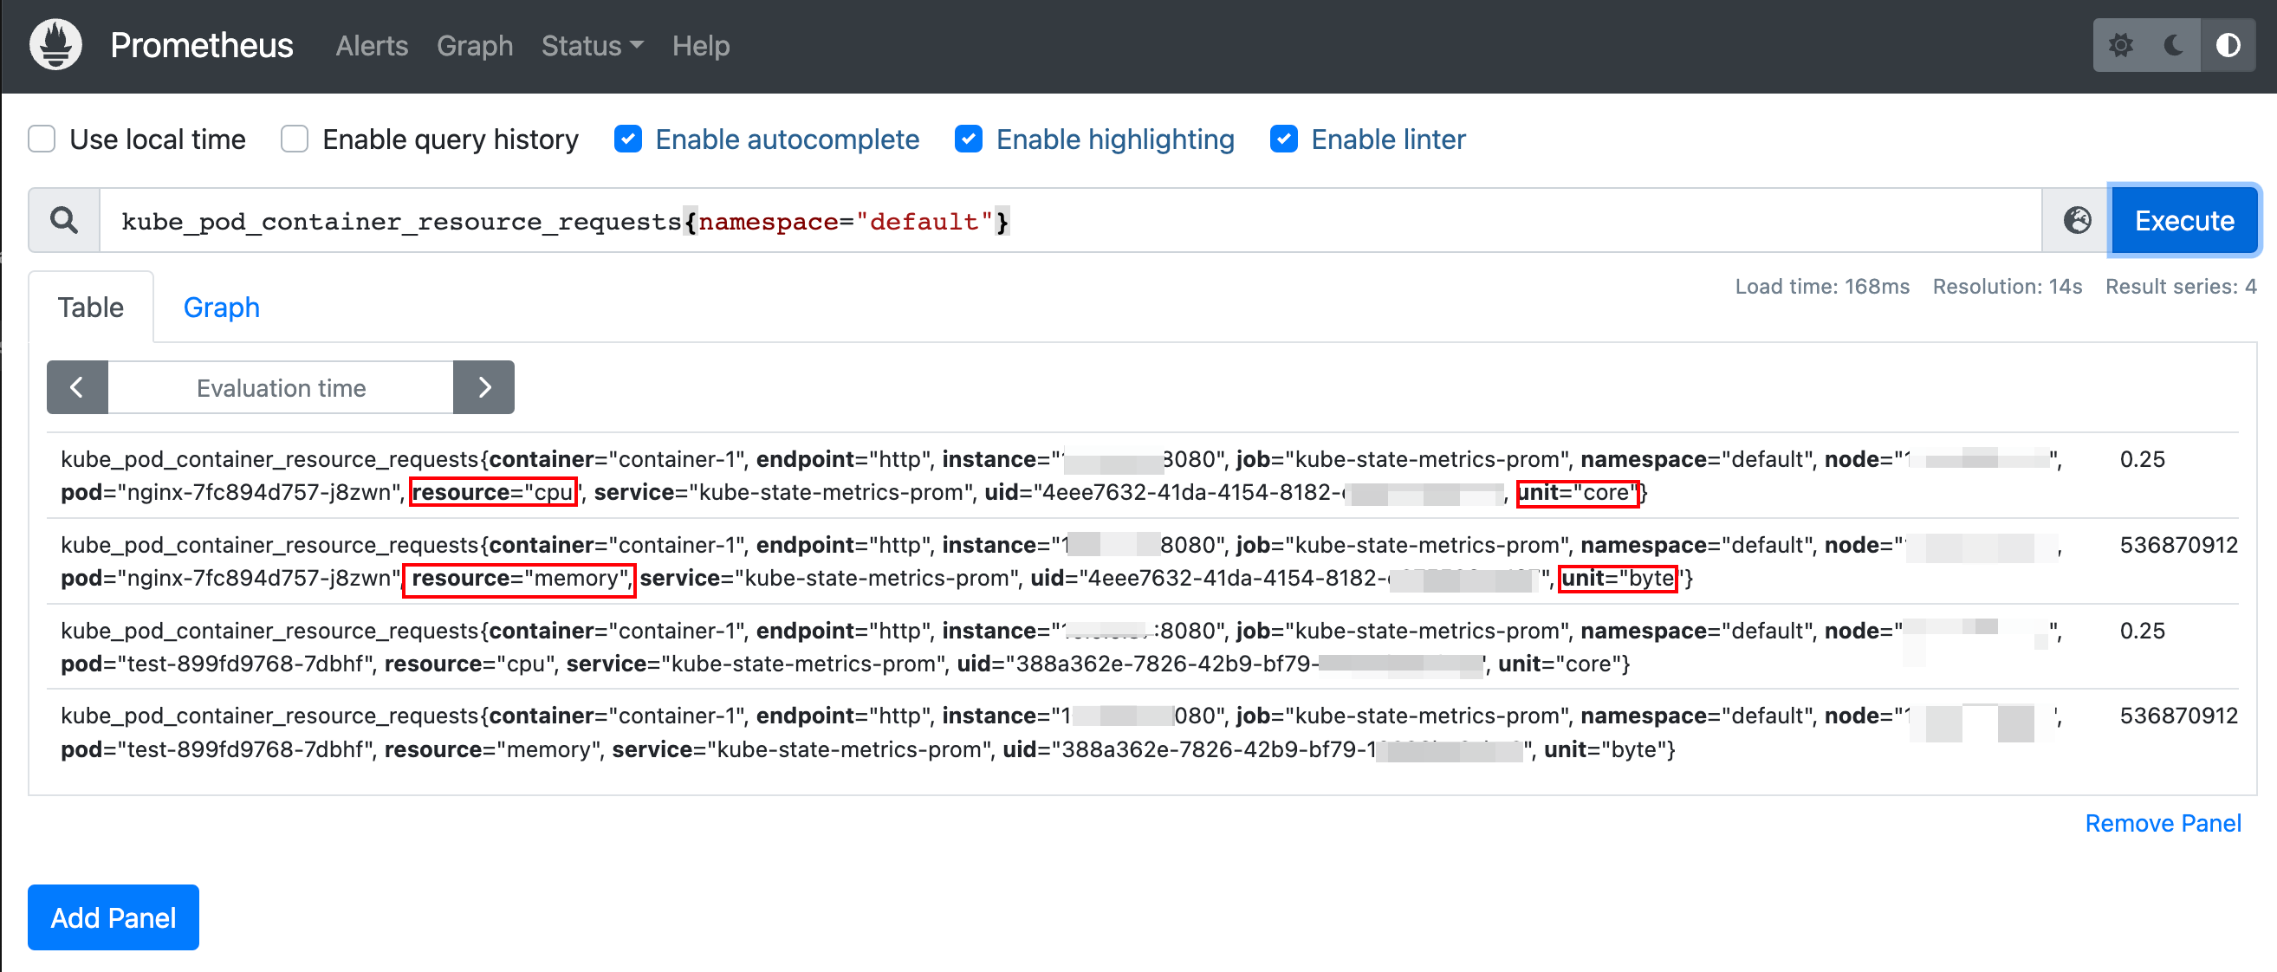Switch to dark theme moon icon
Screen dimensions: 2277x972
point(2174,45)
